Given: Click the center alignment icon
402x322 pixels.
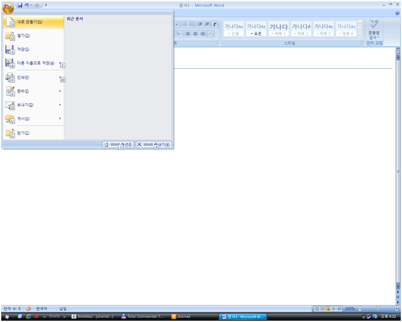Looking at the screenshot, I should (195, 34).
